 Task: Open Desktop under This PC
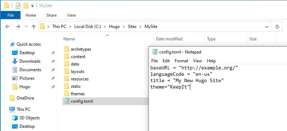coord(27,126)
